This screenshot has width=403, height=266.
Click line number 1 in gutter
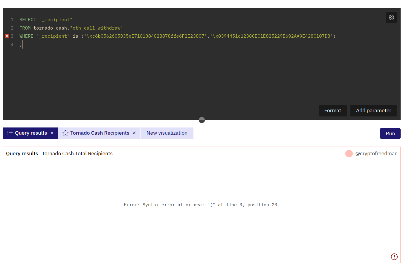12,20
